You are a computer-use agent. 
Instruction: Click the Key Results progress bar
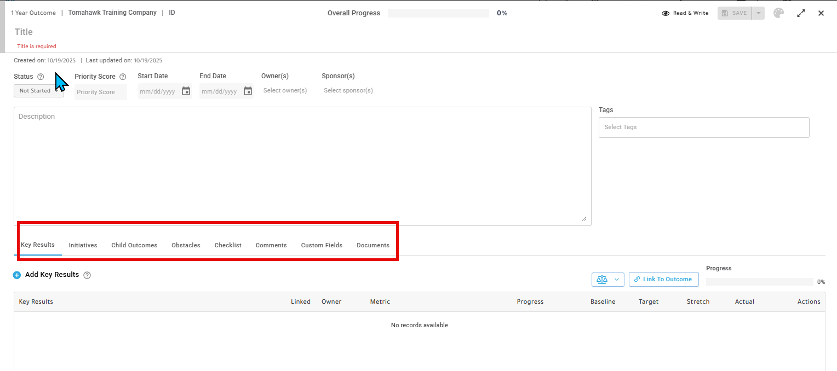760,282
